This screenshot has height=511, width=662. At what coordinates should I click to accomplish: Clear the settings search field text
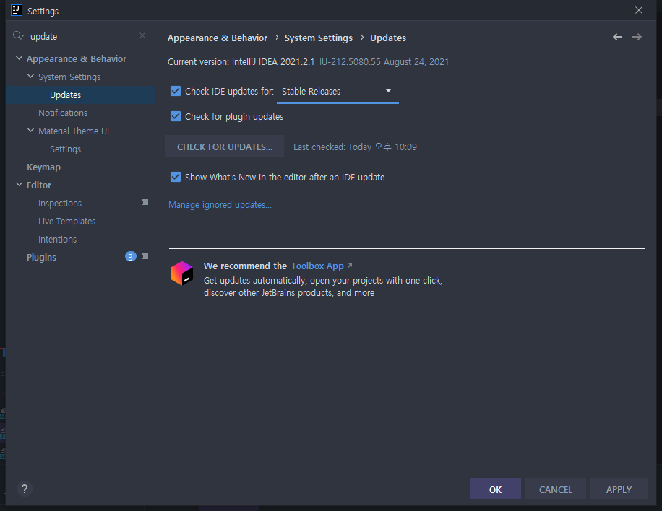tap(142, 36)
